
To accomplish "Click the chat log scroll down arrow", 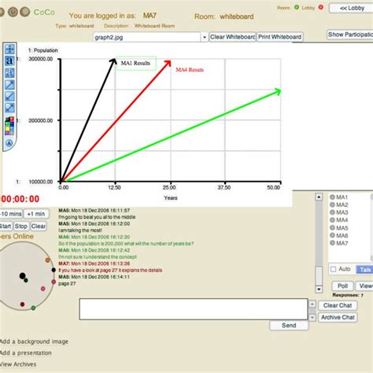I will point(319,290).
